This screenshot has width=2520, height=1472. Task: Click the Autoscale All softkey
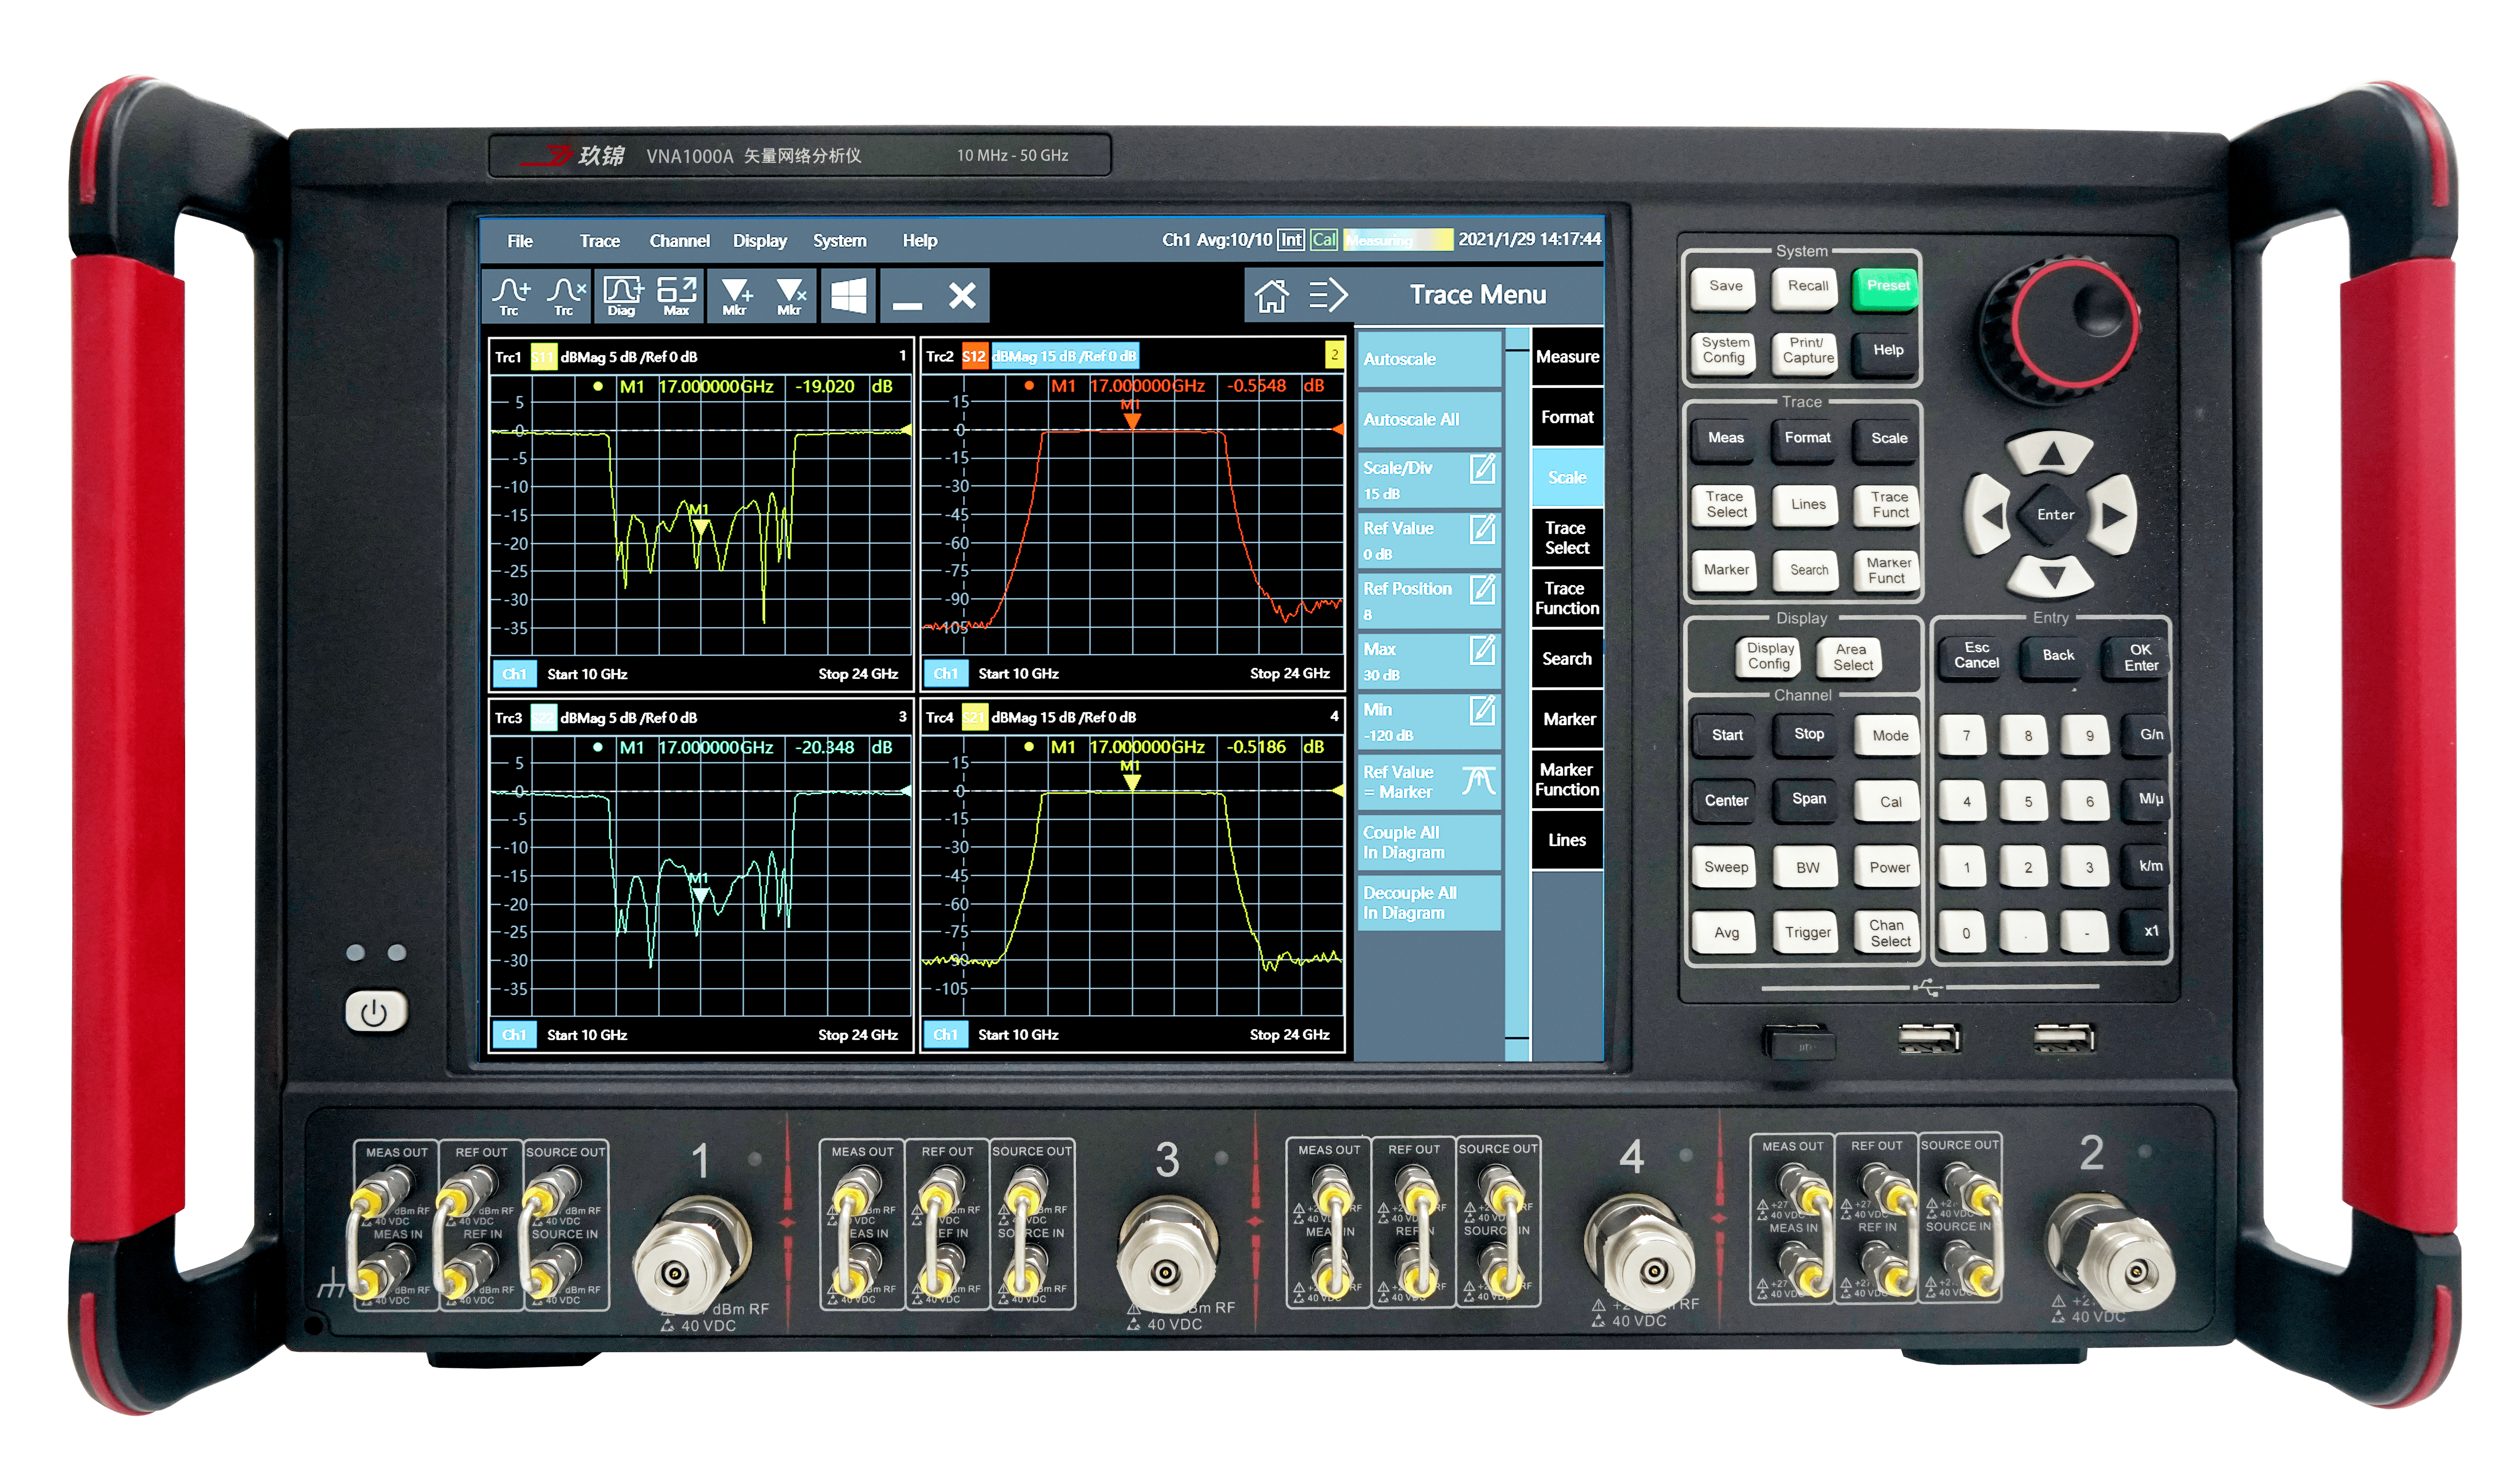click(x=1429, y=420)
